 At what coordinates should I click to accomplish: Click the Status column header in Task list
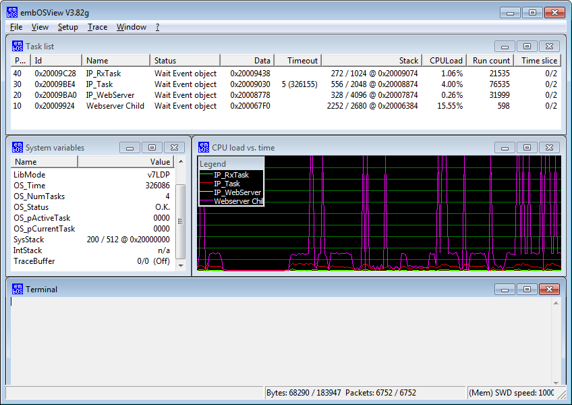click(185, 60)
